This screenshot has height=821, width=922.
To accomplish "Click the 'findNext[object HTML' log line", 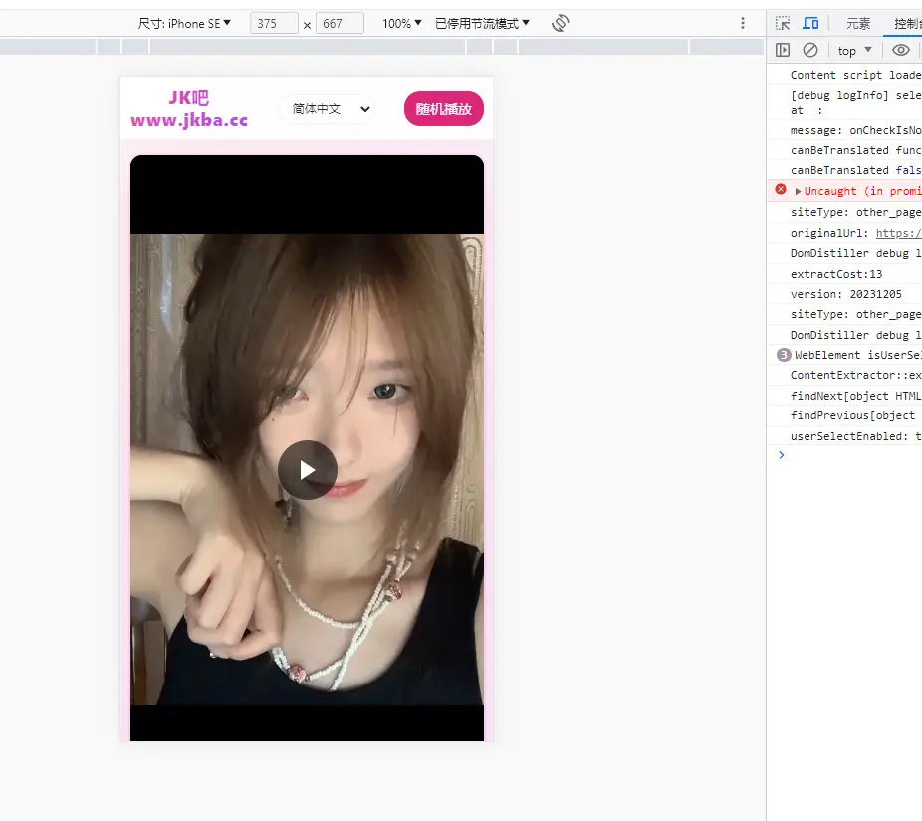I will tap(855, 396).
